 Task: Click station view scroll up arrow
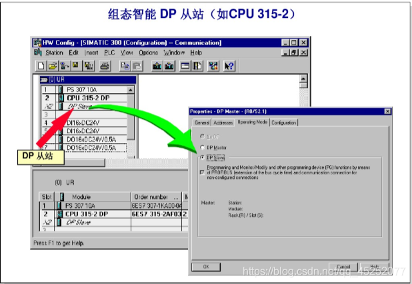[303, 78]
